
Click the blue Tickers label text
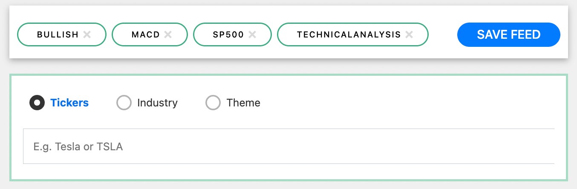69,103
